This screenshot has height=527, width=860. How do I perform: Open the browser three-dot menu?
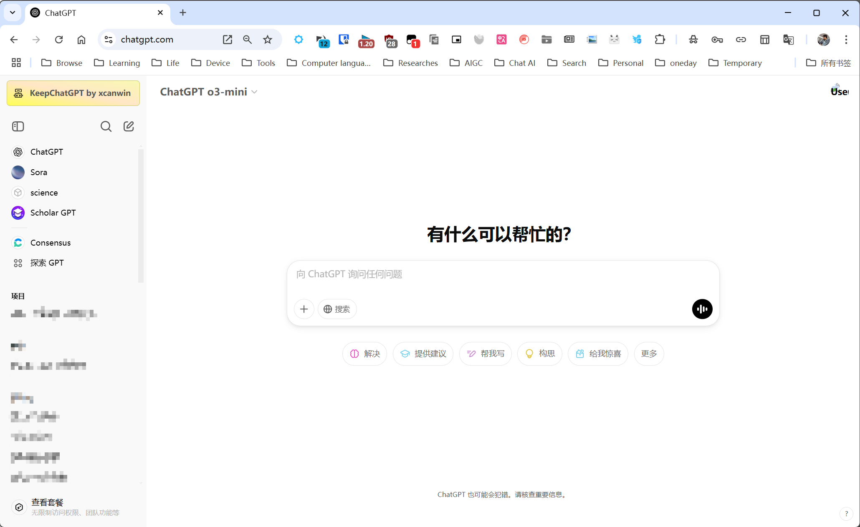[846, 40]
